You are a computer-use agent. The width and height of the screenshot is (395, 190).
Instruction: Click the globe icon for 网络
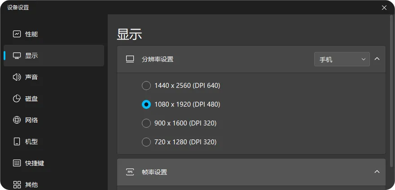(x=17, y=120)
